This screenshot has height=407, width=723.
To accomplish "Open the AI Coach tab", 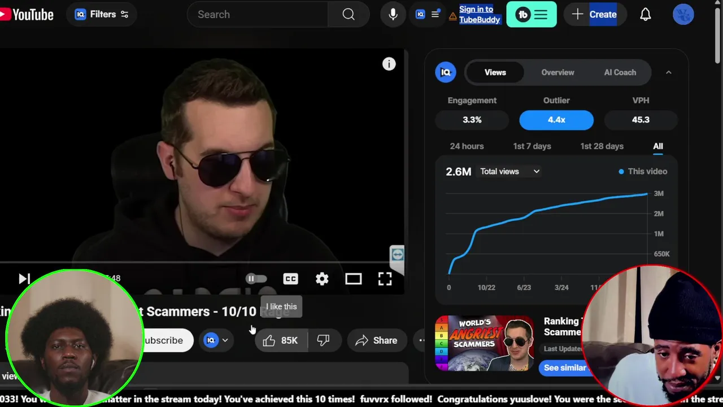I will coord(620,72).
